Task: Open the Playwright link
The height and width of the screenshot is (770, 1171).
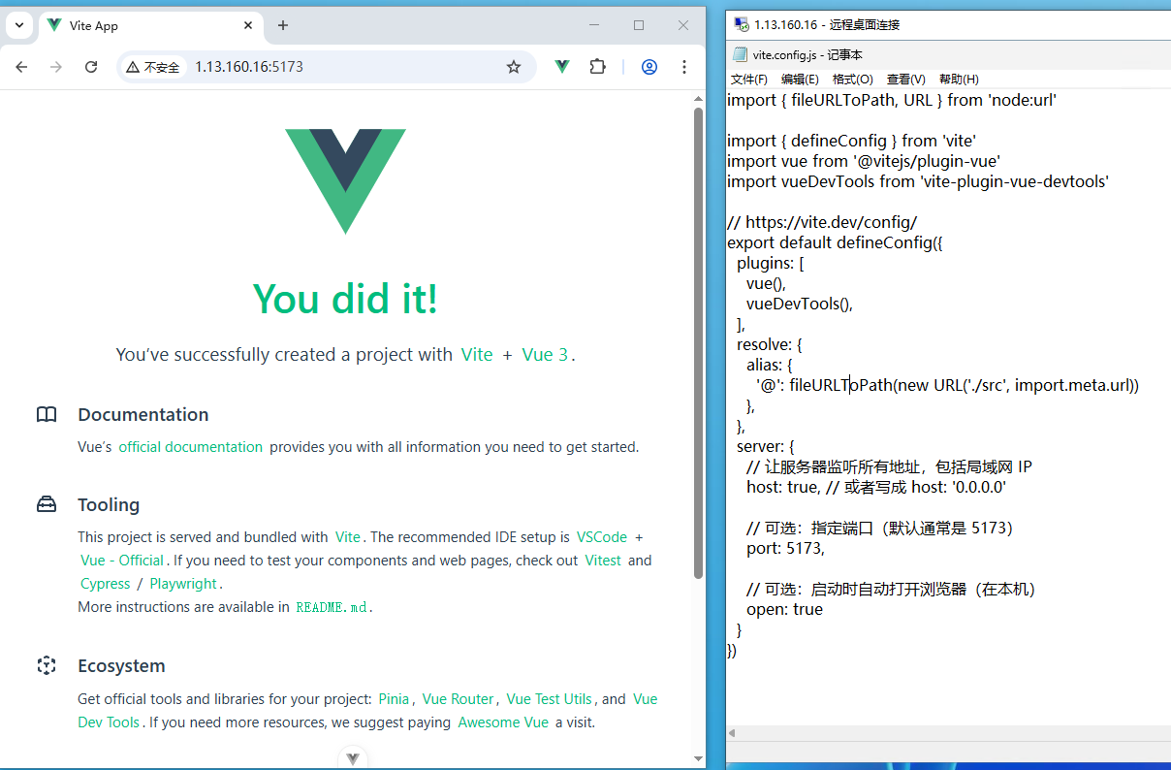Action: click(183, 584)
